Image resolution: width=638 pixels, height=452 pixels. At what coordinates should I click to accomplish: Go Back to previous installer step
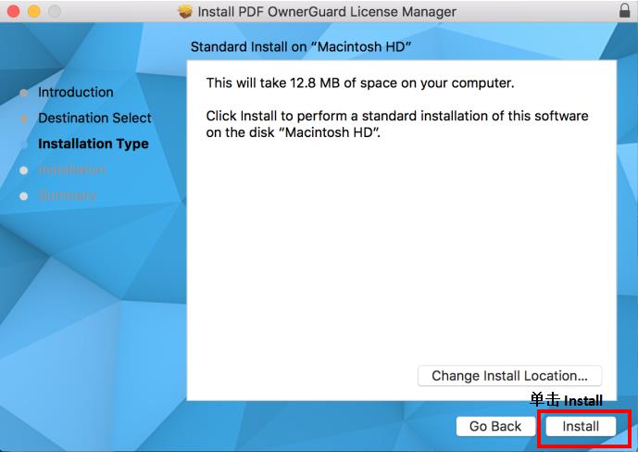click(495, 426)
